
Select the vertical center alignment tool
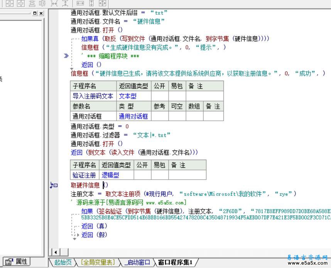tap(20, 4)
